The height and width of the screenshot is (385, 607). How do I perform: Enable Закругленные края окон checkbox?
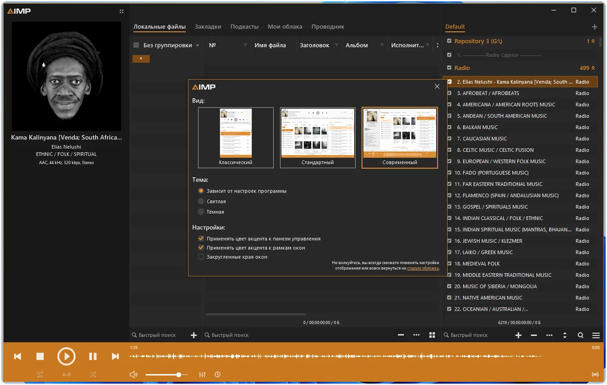click(x=201, y=257)
